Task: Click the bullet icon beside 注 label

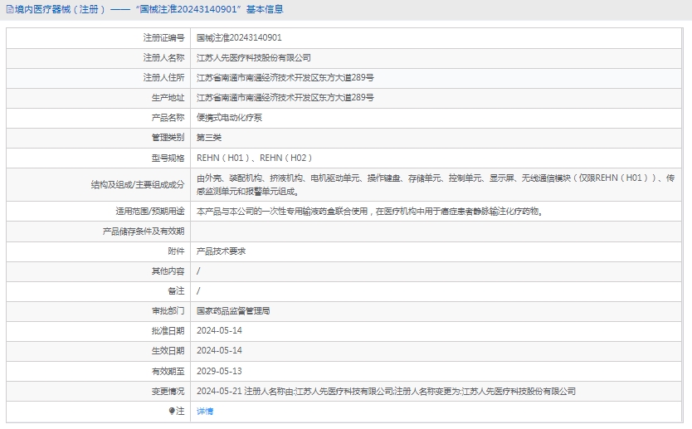Action: tap(173, 411)
